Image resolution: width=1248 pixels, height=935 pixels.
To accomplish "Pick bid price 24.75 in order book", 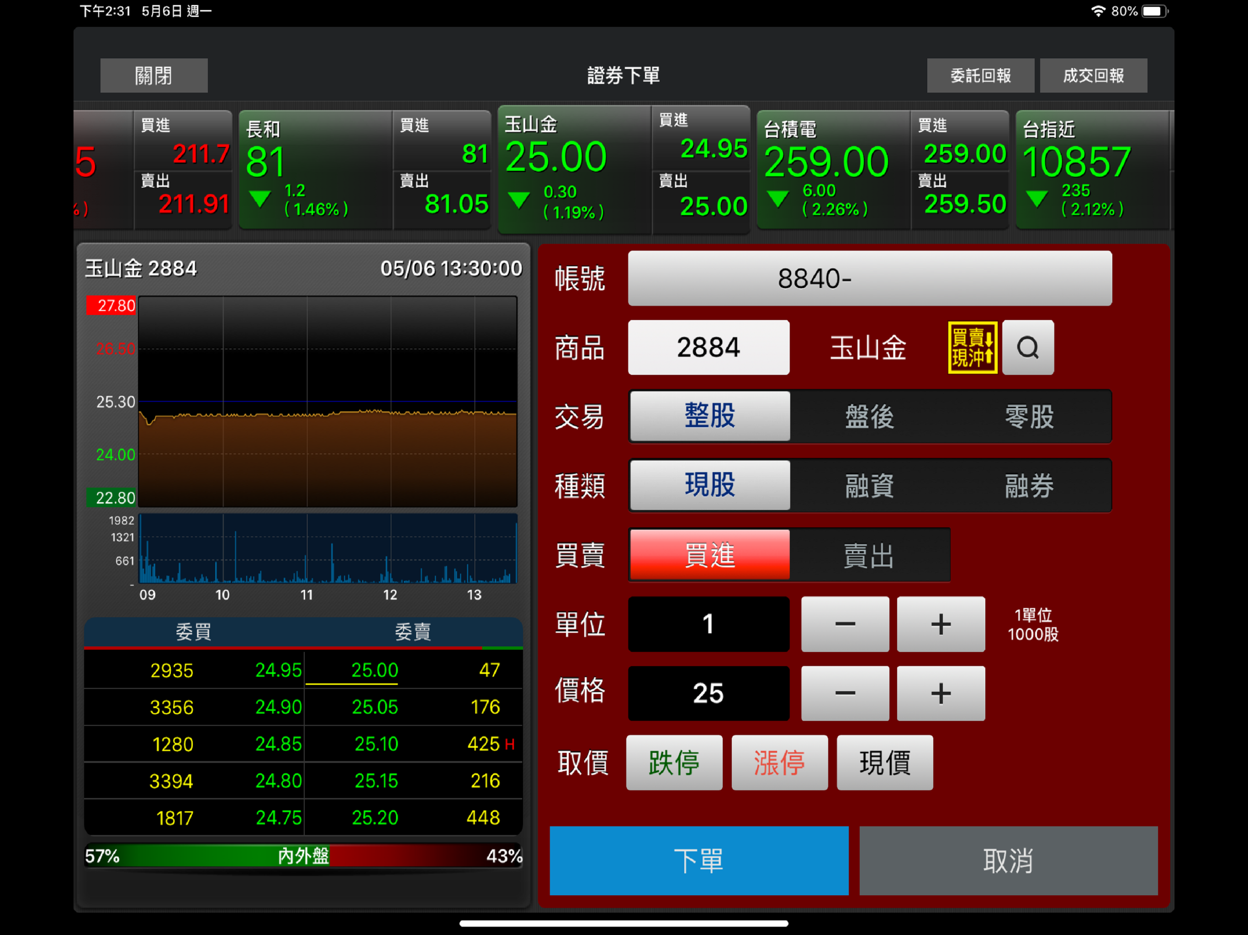I will click(278, 817).
